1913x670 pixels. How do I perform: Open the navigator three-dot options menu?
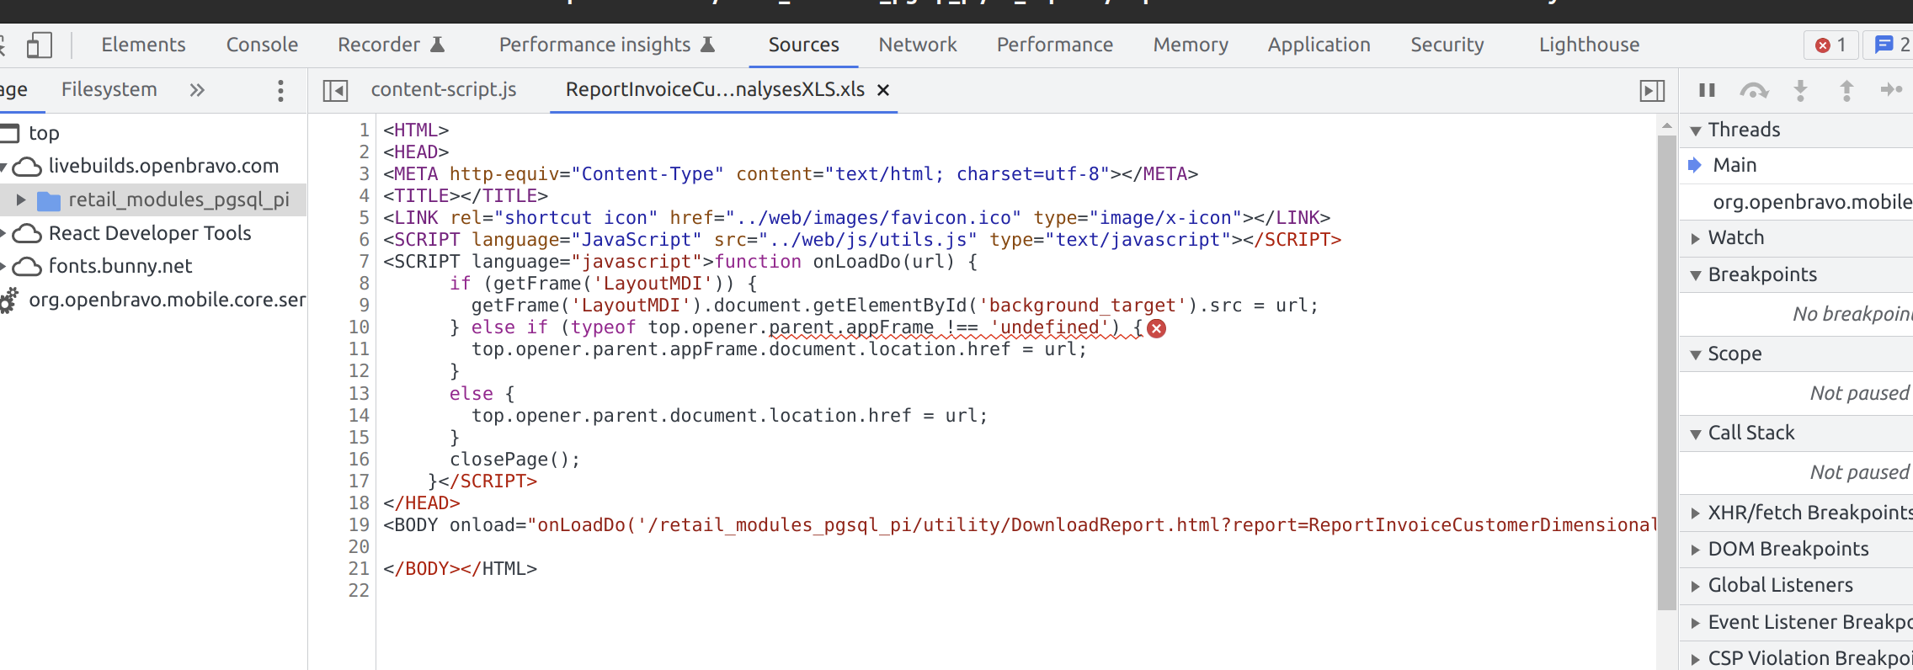pyautogui.click(x=280, y=90)
